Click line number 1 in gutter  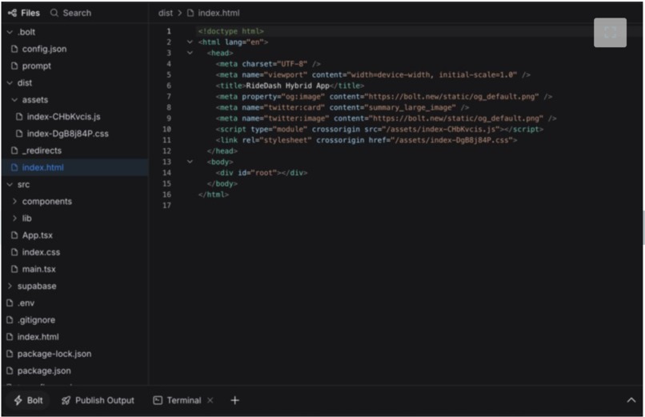[169, 31]
